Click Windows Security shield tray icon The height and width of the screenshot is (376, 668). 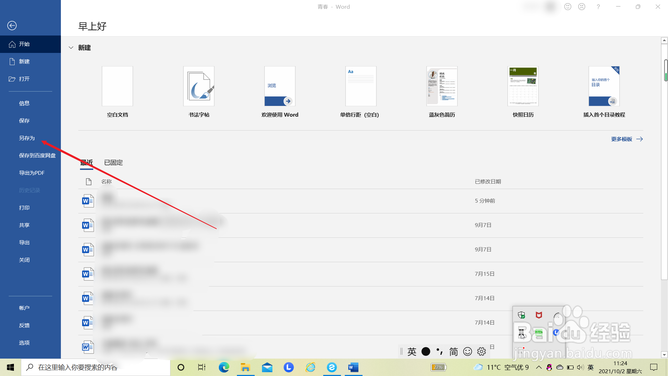click(521, 315)
